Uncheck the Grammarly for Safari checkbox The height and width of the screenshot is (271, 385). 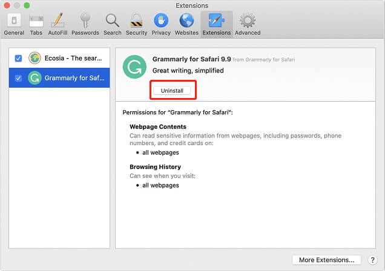(18, 78)
